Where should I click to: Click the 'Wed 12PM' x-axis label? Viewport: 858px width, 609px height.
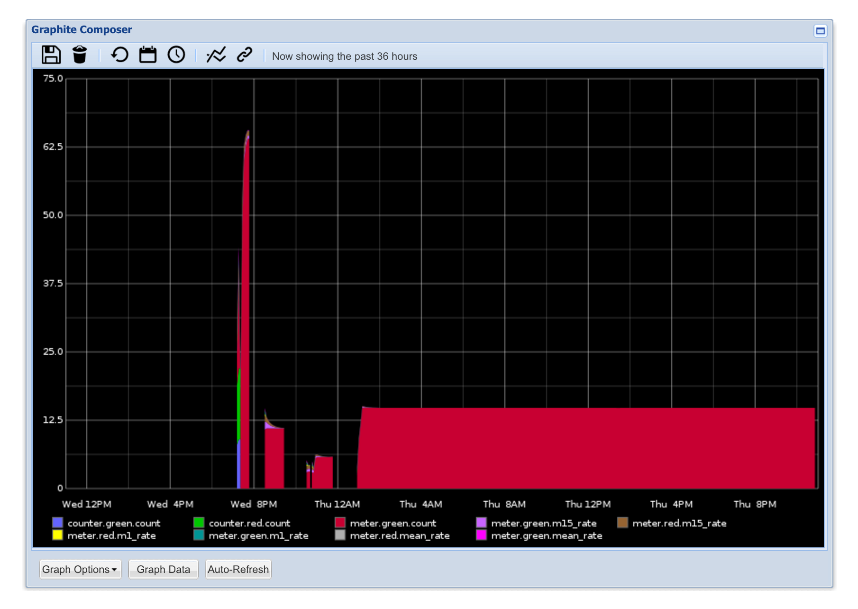(87, 504)
